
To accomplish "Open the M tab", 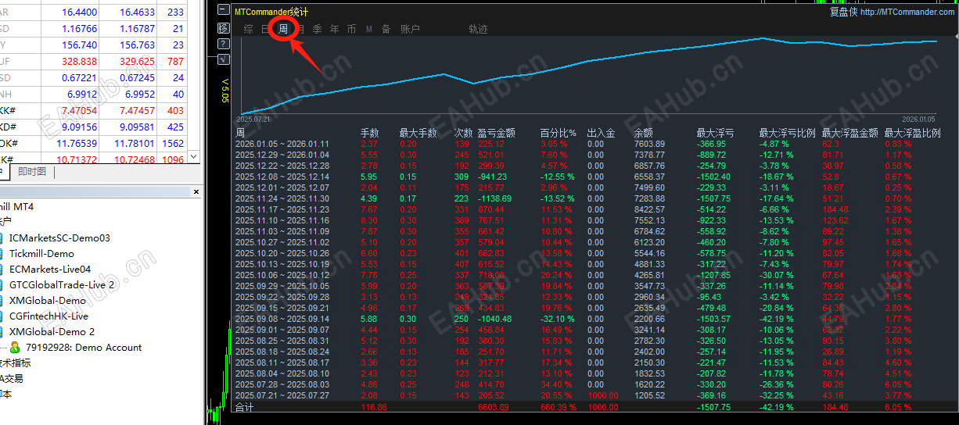I will [x=369, y=29].
